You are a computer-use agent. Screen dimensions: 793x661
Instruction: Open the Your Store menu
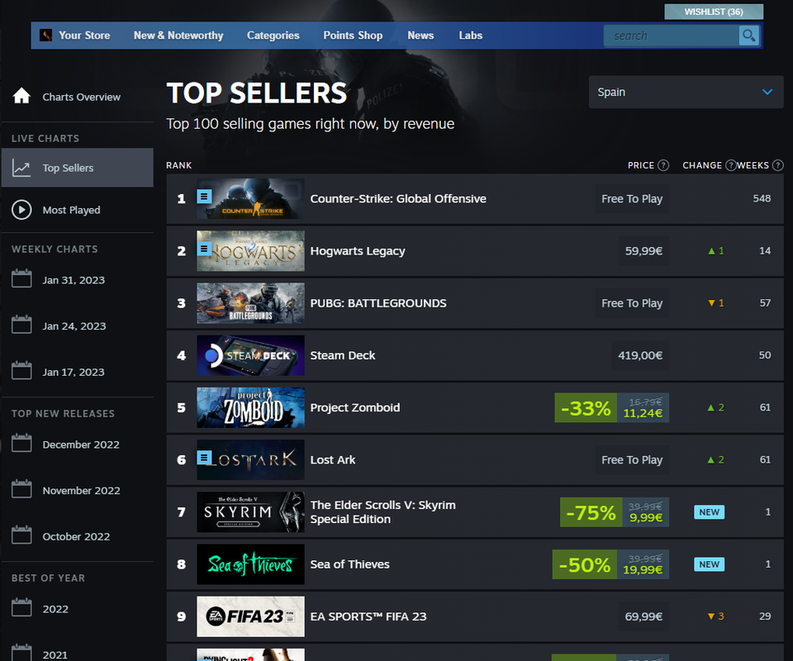[84, 36]
